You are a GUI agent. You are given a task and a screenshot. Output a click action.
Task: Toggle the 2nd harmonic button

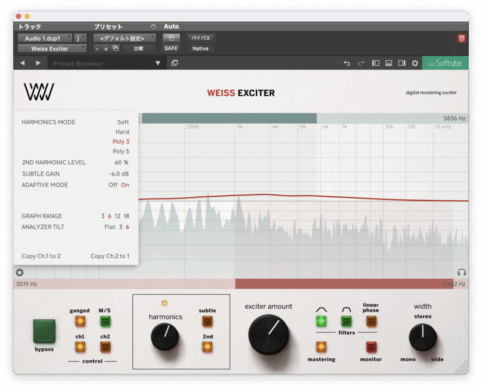[x=207, y=347]
